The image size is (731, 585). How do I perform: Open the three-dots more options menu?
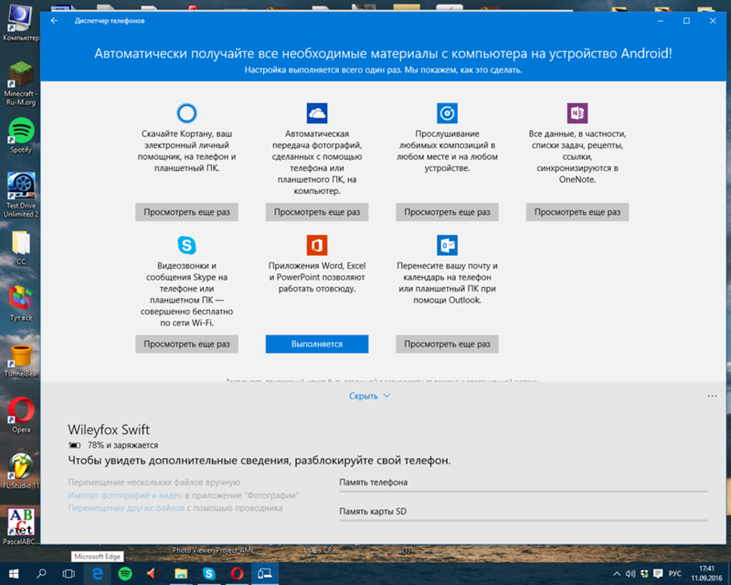pyautogui.click(x=712, y=396)
